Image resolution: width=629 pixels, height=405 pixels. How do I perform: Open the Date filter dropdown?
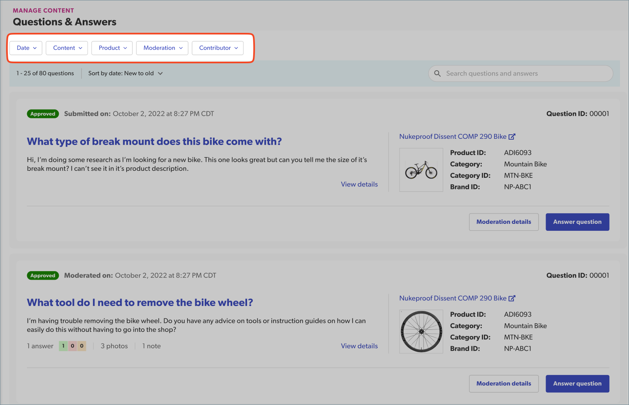26,48
